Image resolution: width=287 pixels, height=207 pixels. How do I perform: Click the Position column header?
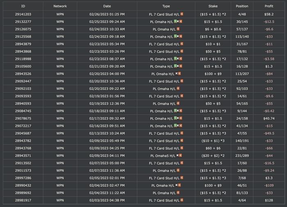click(242, 6)
